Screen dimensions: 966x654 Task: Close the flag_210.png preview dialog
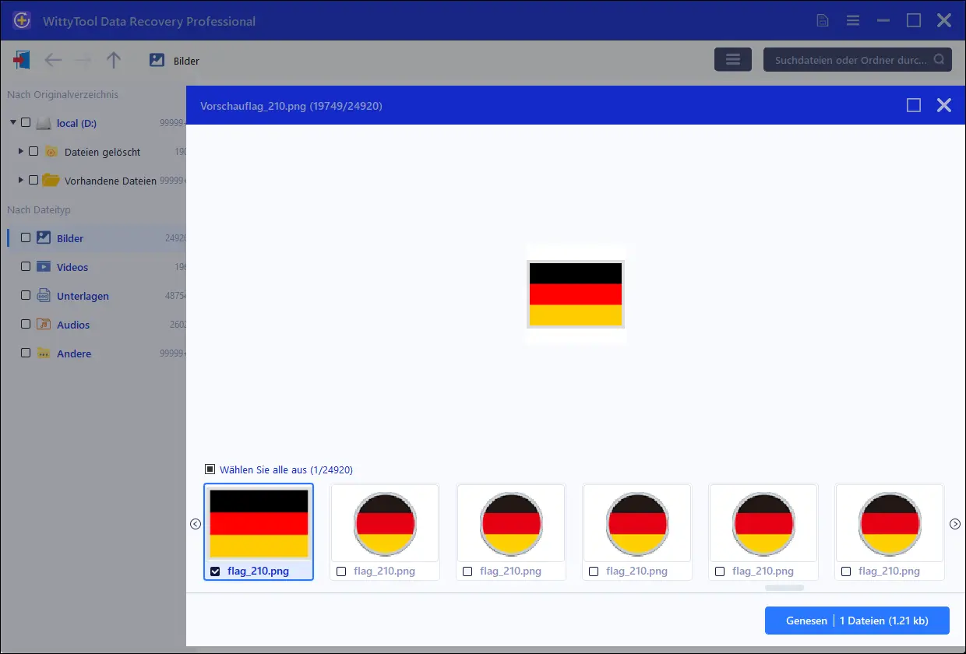(943, 105)
